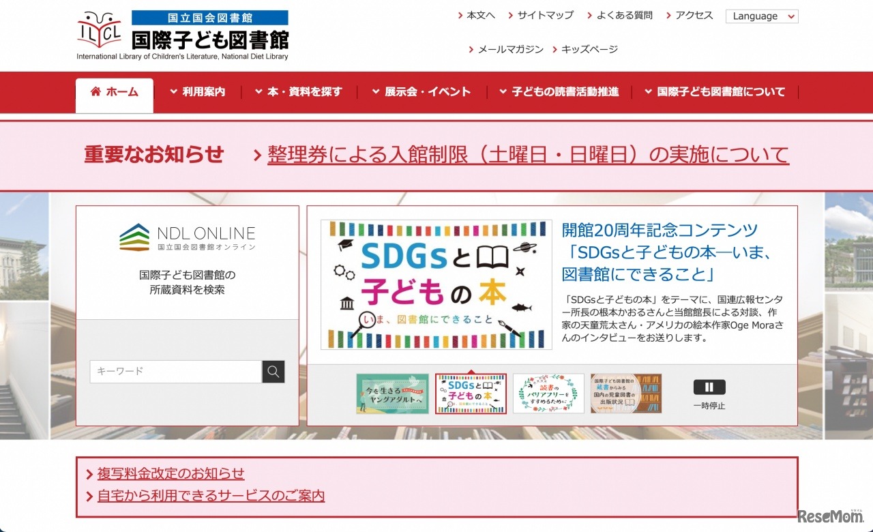Pause the carousel with the 一時停止 button
The width and height of the screenshot is (873, 532).
[709, 387]
